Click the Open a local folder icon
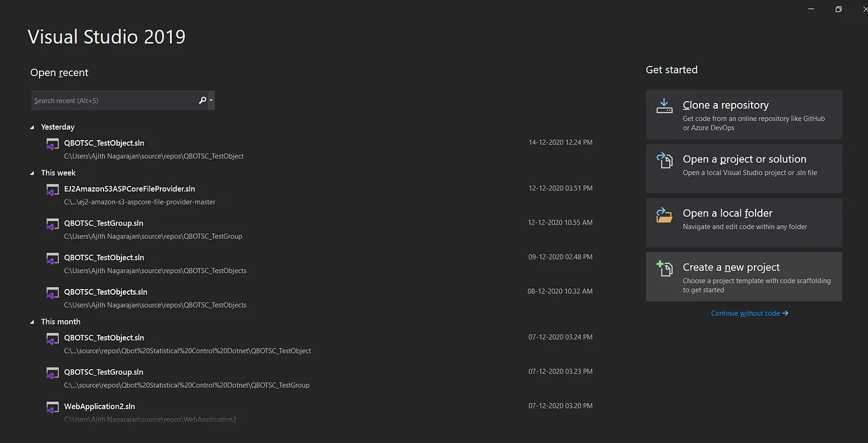The image size is (868, 443). pyautogui.click(x=664, y=214)
